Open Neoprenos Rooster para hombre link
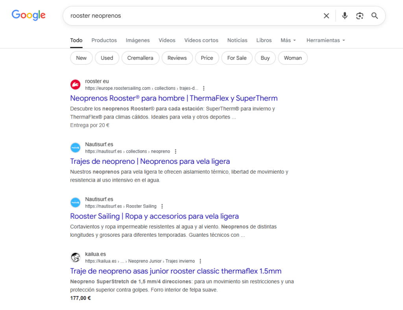 174,98
